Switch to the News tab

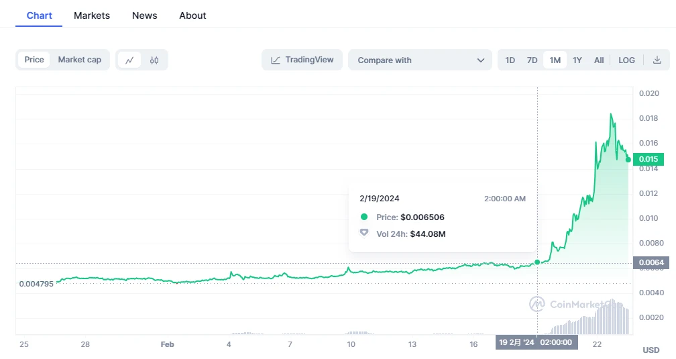click(144, 15)
